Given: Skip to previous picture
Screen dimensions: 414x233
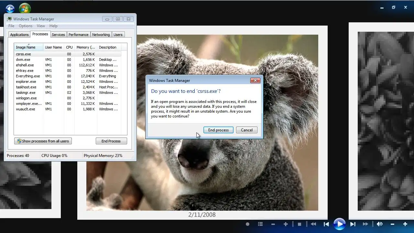Looking at the screenshot, I should (x=326, y=224).
